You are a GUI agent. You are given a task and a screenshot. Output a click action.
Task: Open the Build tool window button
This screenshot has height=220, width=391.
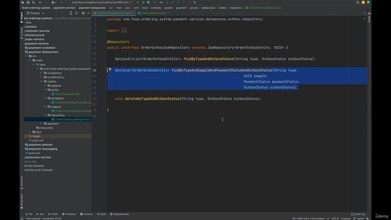pos(101,214)
